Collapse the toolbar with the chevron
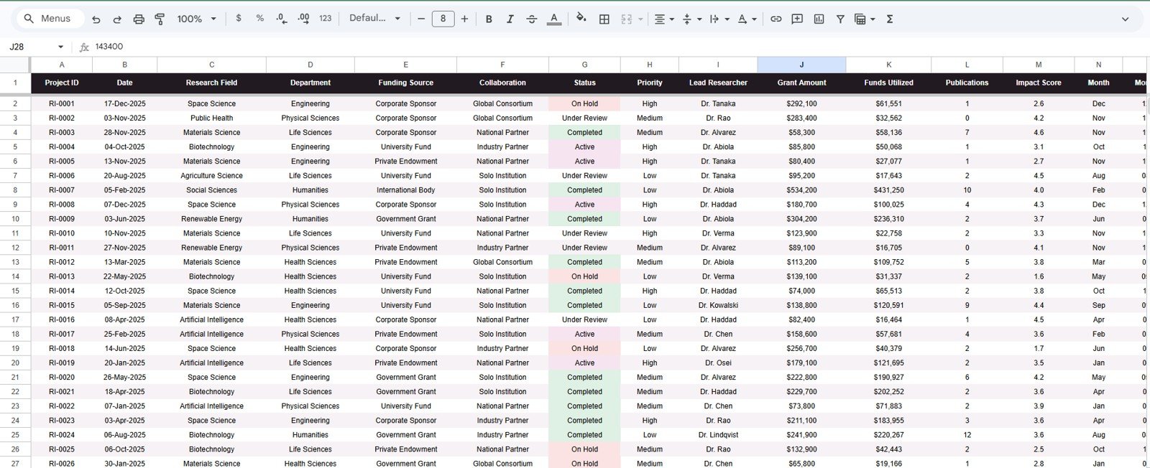Screen dimensions: 1150x468 1125,19
